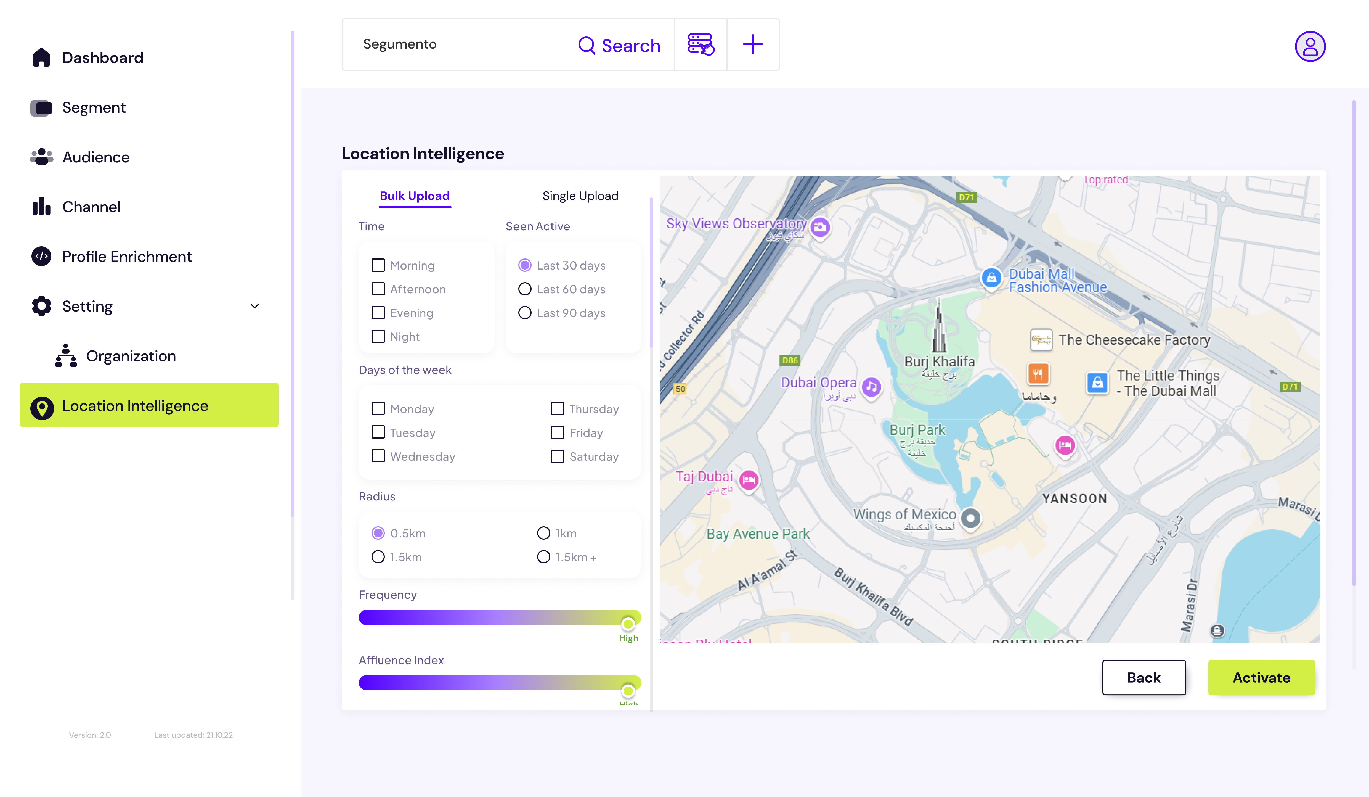Open the Bulk Upload tab
The height and width of the screenshot is (797, 1369).
415,196
